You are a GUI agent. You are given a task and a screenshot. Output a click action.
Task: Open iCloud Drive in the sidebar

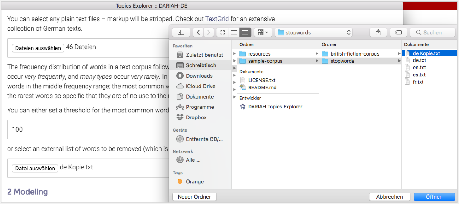[x=200, y=86]
